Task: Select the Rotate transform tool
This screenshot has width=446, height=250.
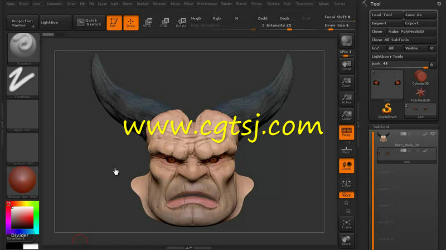Action: coord(181,23)
